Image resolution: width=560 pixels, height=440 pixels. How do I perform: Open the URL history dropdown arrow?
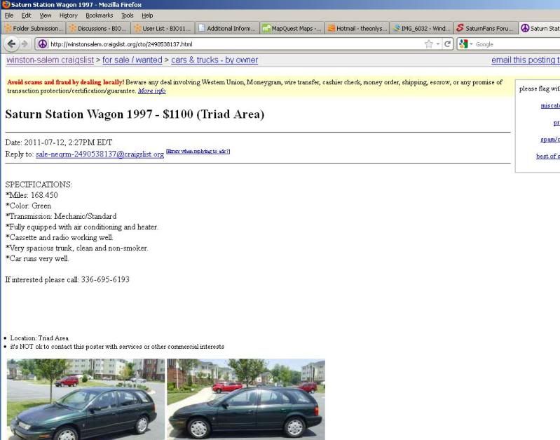coord(438,44)
